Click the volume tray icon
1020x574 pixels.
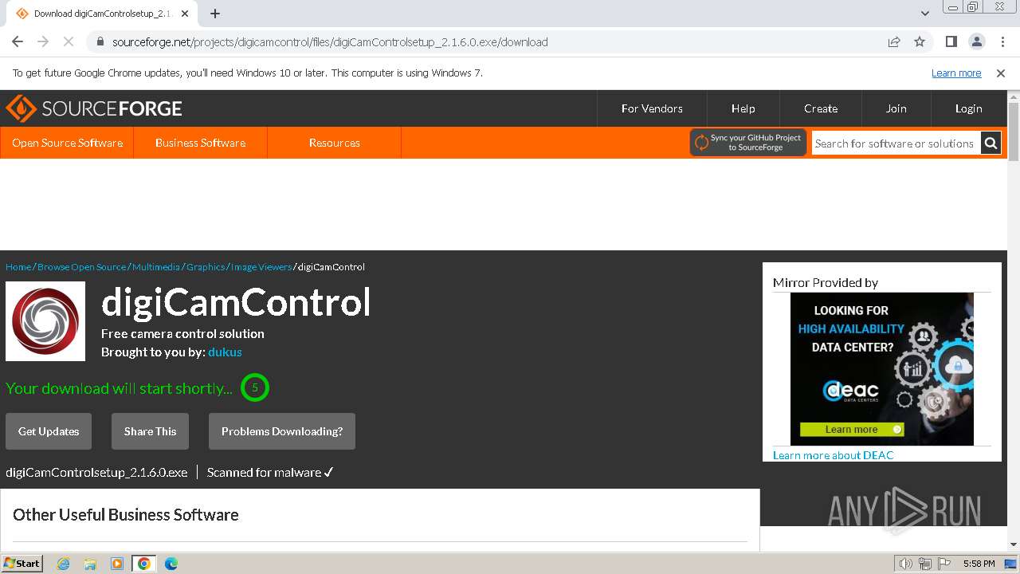click(x=905, y=564)
